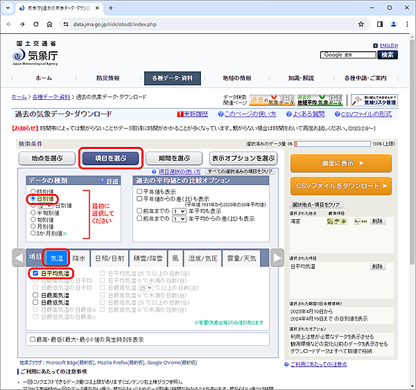Enable the 平年値も表示 checkbox
The width and height of the screenshot is (416, 390).
pyautogui.click(x=139, y=191)
